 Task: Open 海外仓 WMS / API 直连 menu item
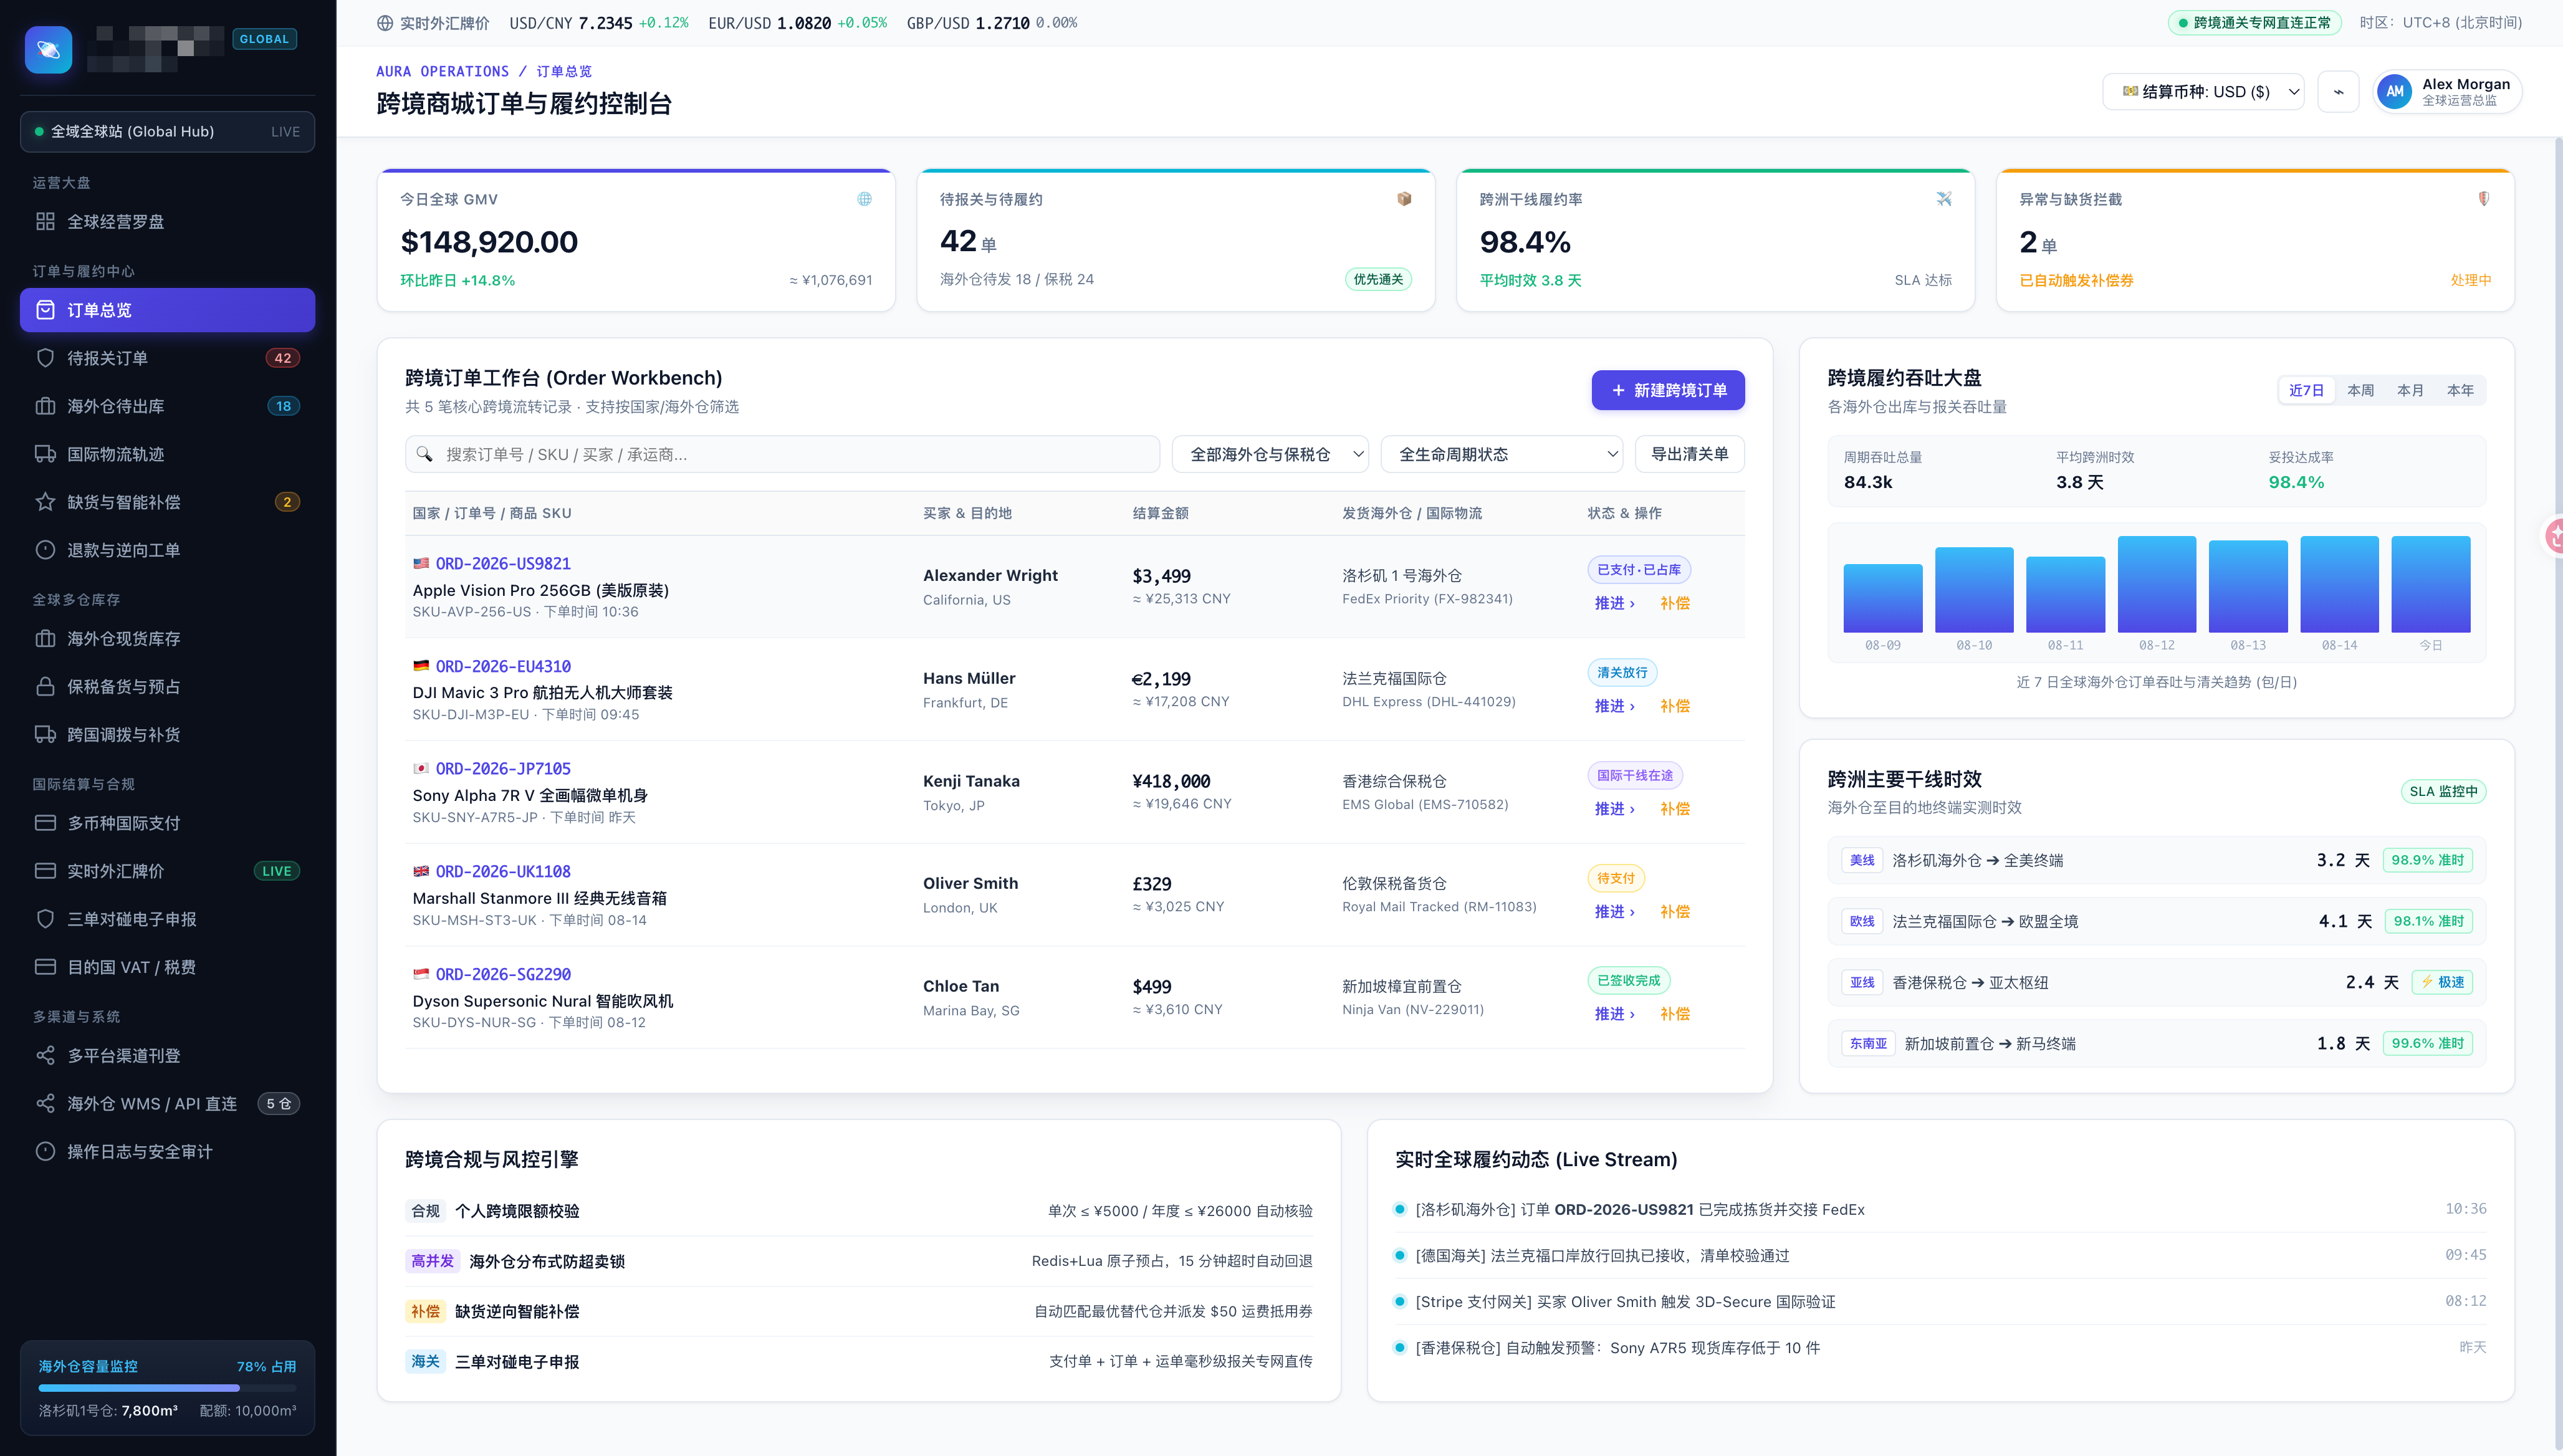167,1103
